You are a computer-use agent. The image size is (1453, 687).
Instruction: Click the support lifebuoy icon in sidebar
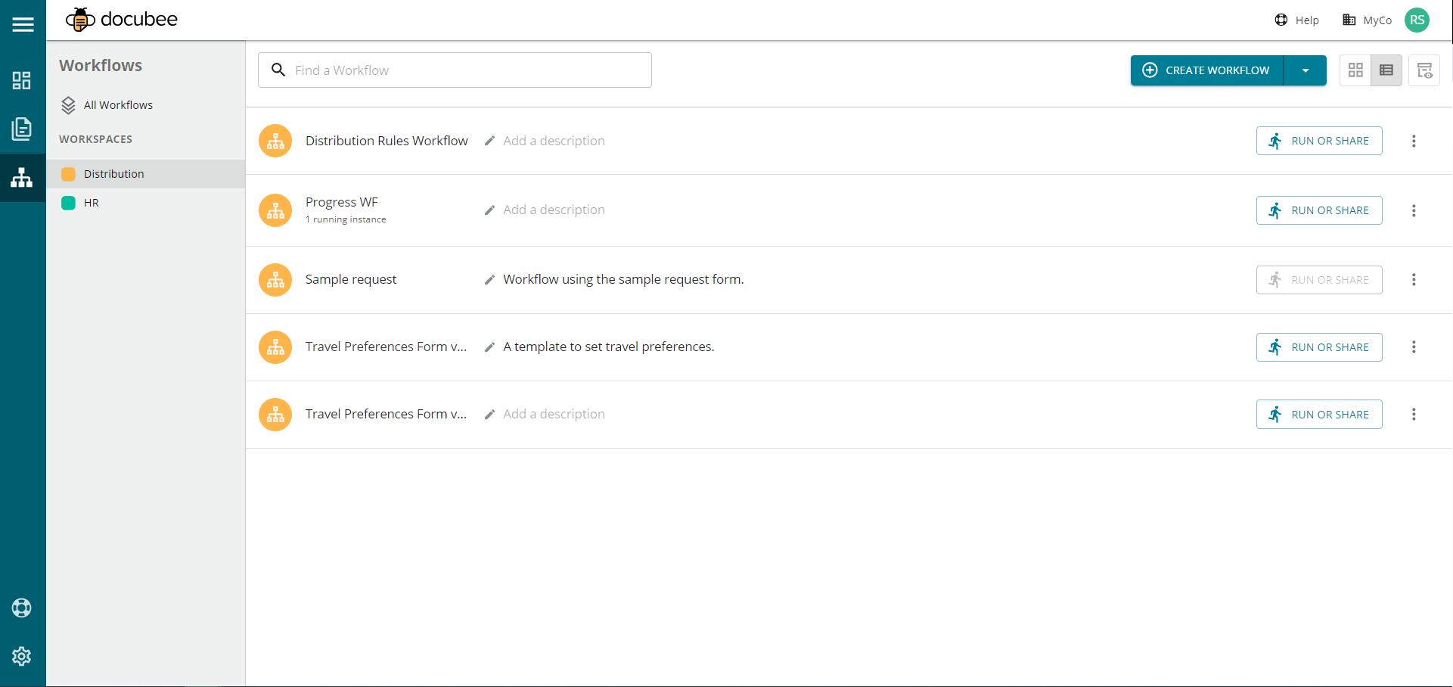click(22, 608)
